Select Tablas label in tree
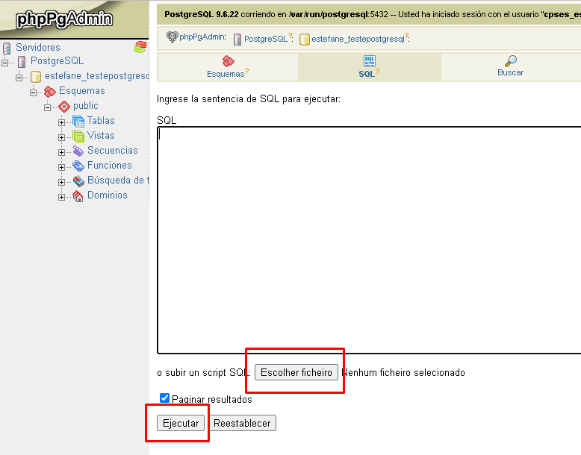 click(x=101, y=120)
